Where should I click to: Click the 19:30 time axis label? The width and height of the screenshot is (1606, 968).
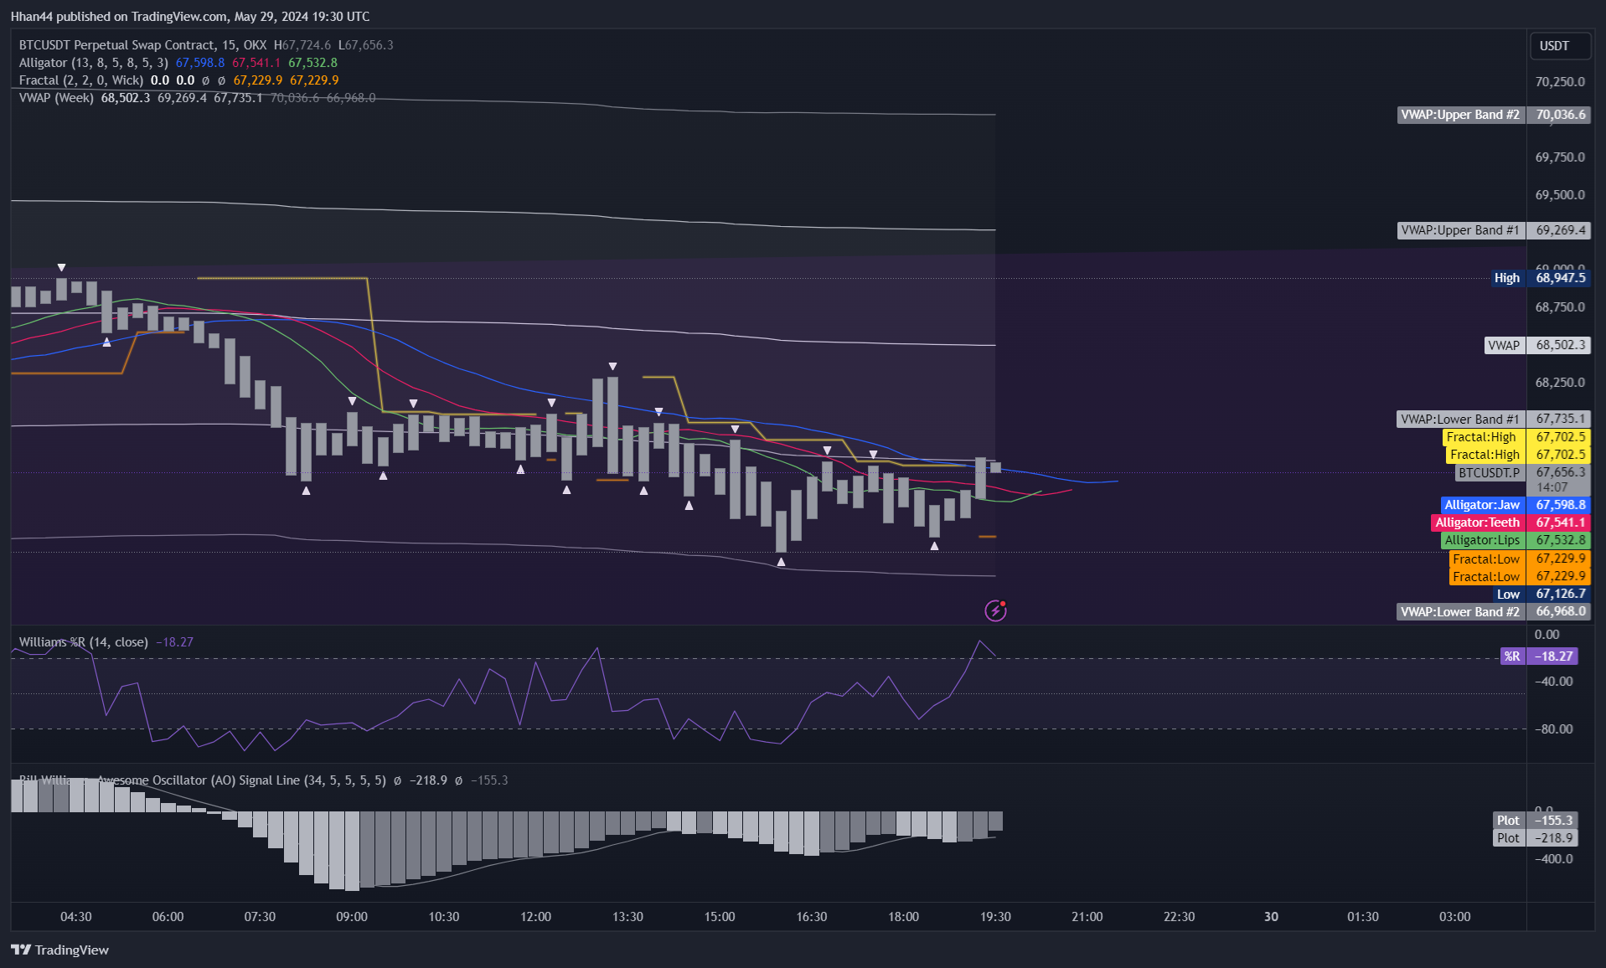pos(995,917)
